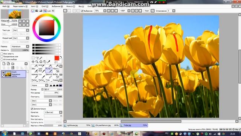Show the HSV sliders panel icon
This screenshot has height=136, width=241.
pyautogui.click(x=41, y=11)
